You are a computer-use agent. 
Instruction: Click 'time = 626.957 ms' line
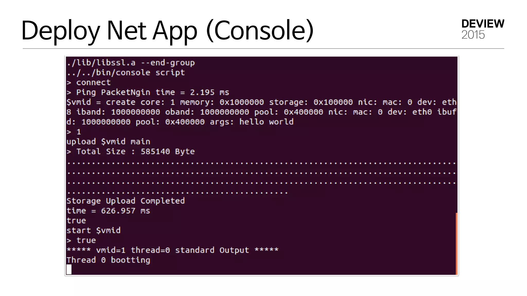[108, 211]
